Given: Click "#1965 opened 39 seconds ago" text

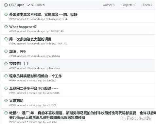Looking at the screenshot, I should point(27,68).
